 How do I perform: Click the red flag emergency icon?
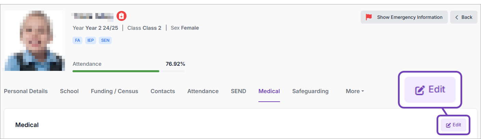coord(369,17)
